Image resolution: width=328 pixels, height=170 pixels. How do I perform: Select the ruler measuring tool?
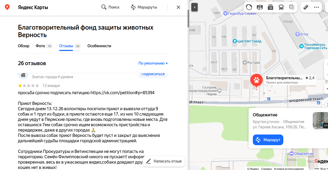306,7
